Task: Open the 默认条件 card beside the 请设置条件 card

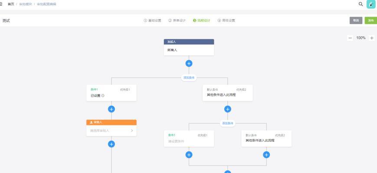Action: (266, 138)
